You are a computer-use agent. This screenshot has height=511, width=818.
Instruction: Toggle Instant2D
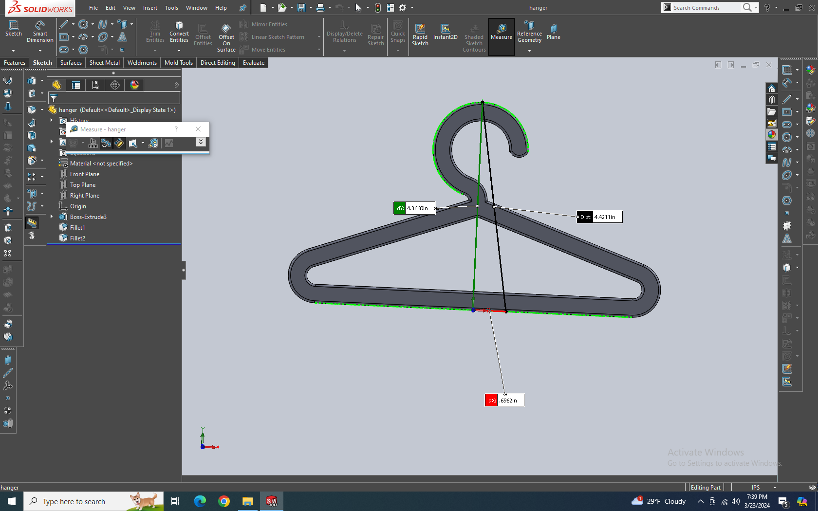pos(445,32)
